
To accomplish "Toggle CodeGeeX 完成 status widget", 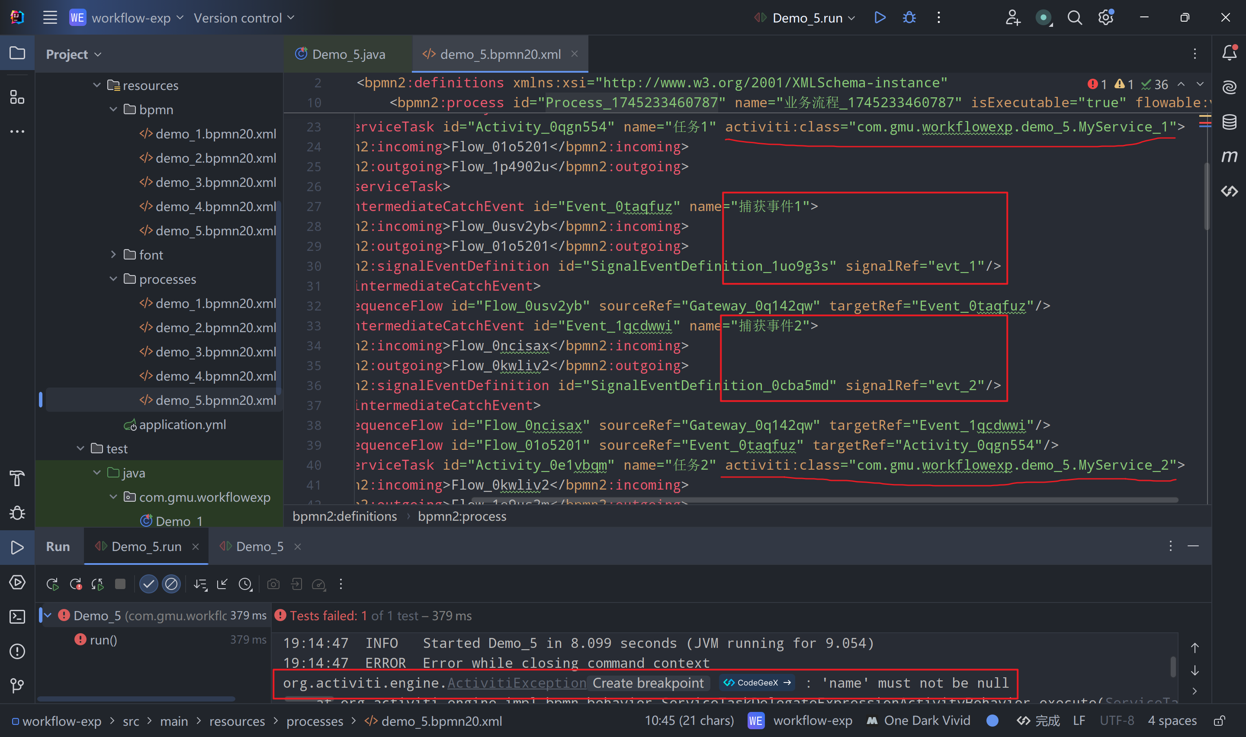I will coord(1038,721).
